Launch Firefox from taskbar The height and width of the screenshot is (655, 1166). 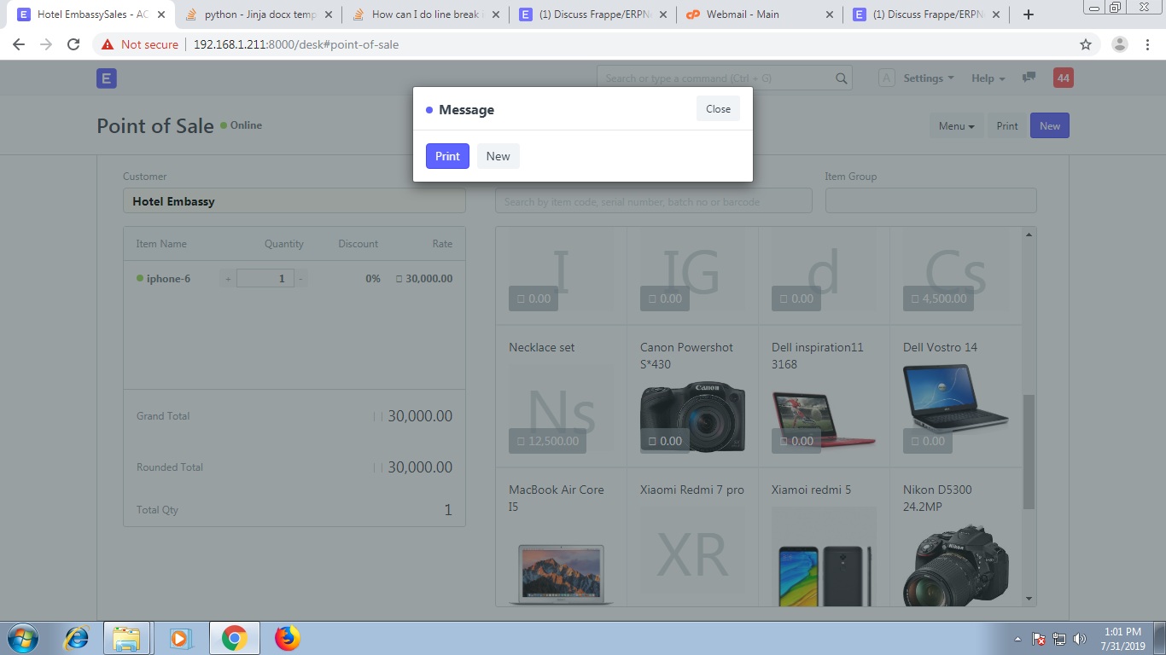click(288, 638)
